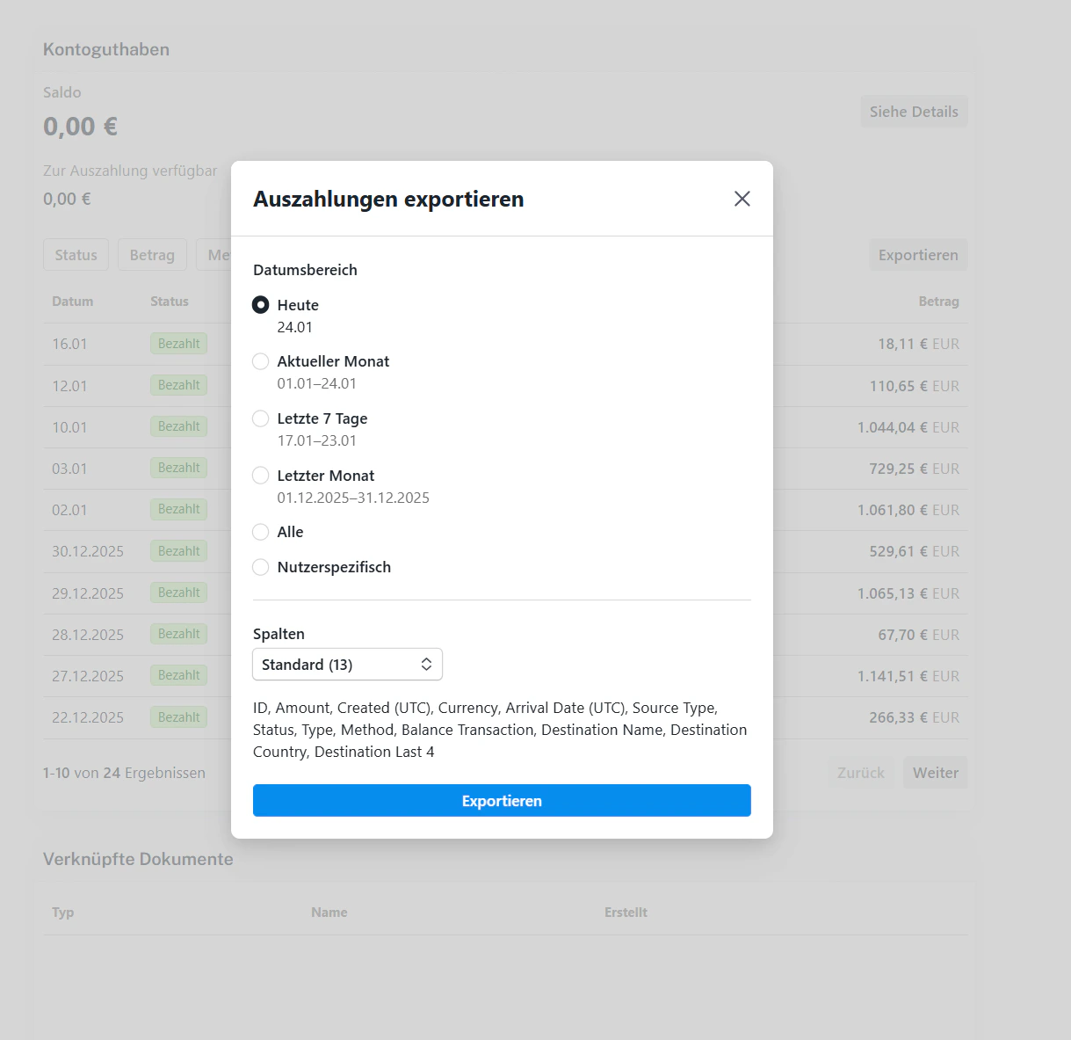Click the Name column header in documents

[329, 913]
